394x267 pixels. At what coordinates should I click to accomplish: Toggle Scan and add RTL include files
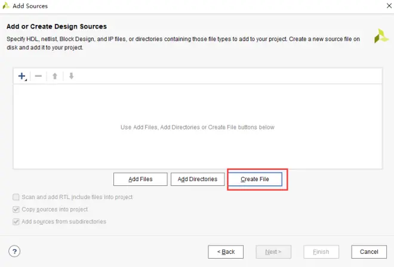coord(16,197)
